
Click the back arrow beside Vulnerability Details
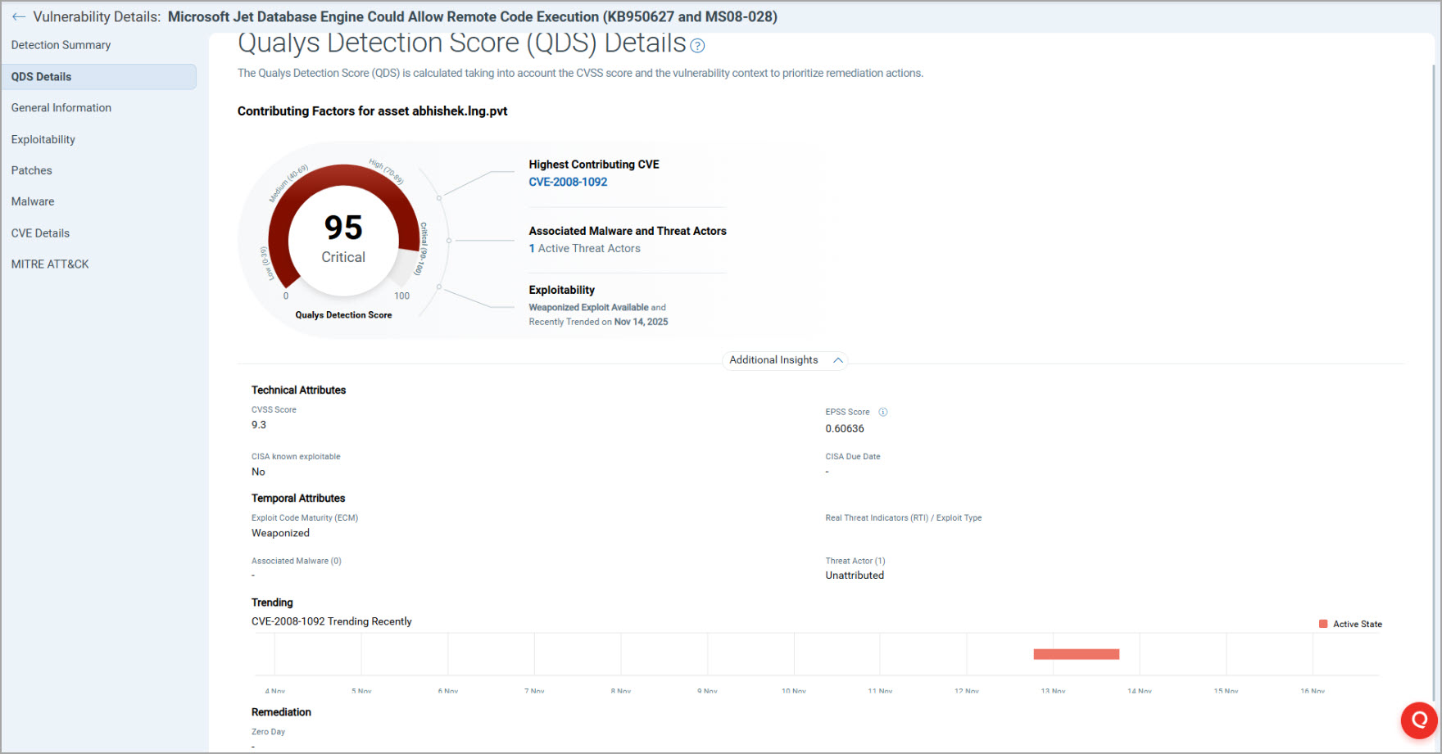pos(18,17)
